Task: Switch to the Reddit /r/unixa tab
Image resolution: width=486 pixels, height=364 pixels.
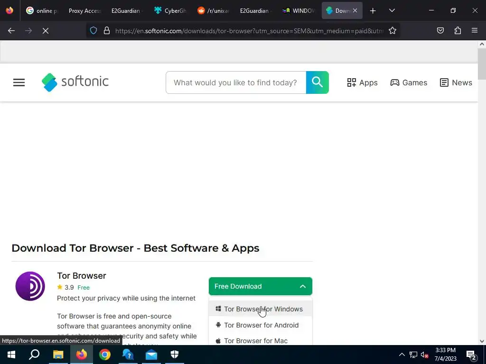Action: (213, 10)
